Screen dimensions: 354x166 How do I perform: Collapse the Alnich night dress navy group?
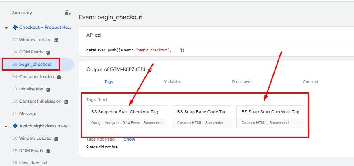(6, 126)
